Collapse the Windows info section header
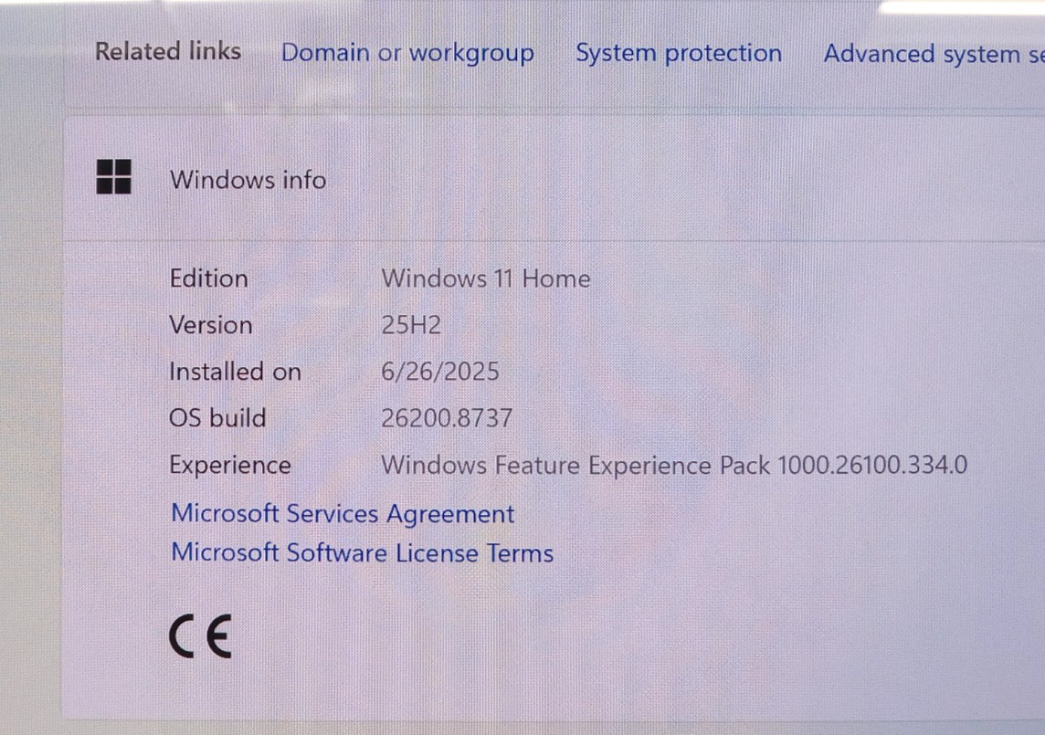Screen dimensions: 1045x735 554,179
